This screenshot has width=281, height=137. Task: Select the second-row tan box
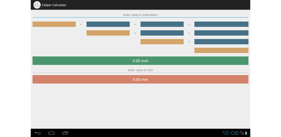coord(108,33)
